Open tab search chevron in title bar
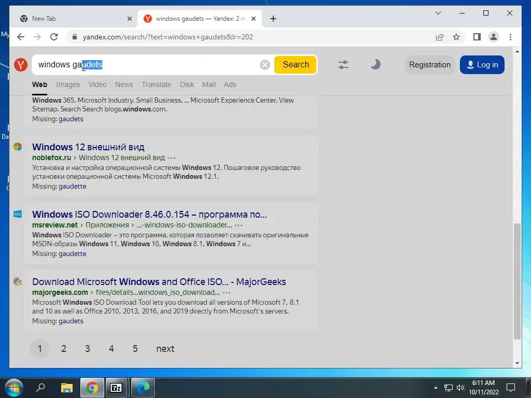531x398 pixels. click(x=438, y=13)
